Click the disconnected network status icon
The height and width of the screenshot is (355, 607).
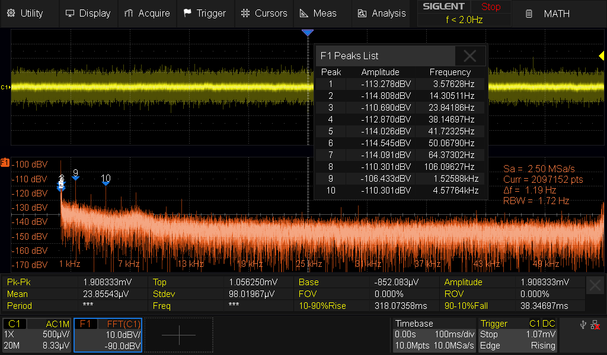click(595, 325)
